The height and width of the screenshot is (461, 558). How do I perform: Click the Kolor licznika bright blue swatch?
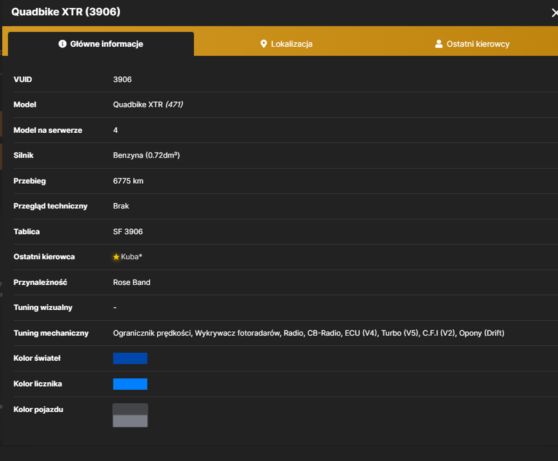[x=130, y=384]
